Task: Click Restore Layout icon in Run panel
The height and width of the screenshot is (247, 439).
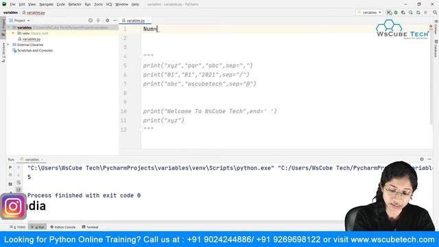Action: tap(10, 184)
